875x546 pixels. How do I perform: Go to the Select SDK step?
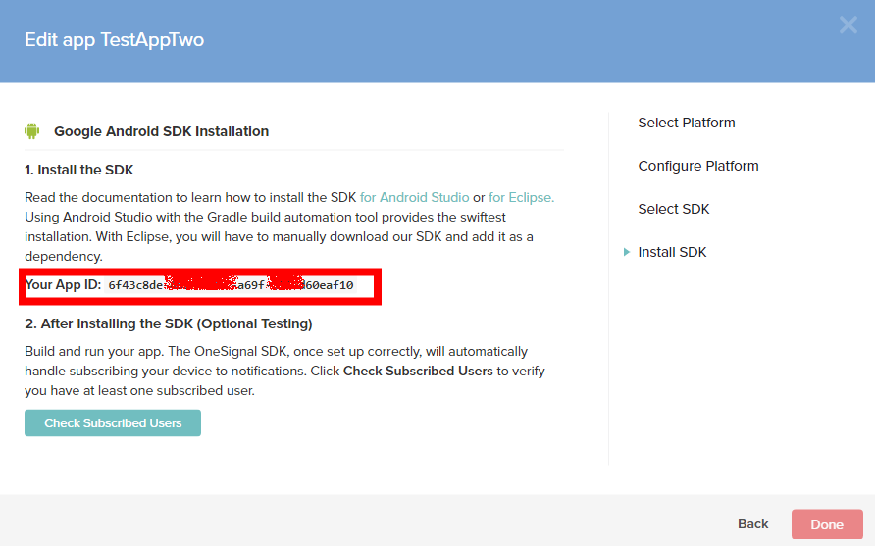coord(674,209)
